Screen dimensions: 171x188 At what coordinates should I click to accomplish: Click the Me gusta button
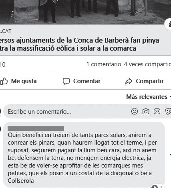click(x=18, y=81)
